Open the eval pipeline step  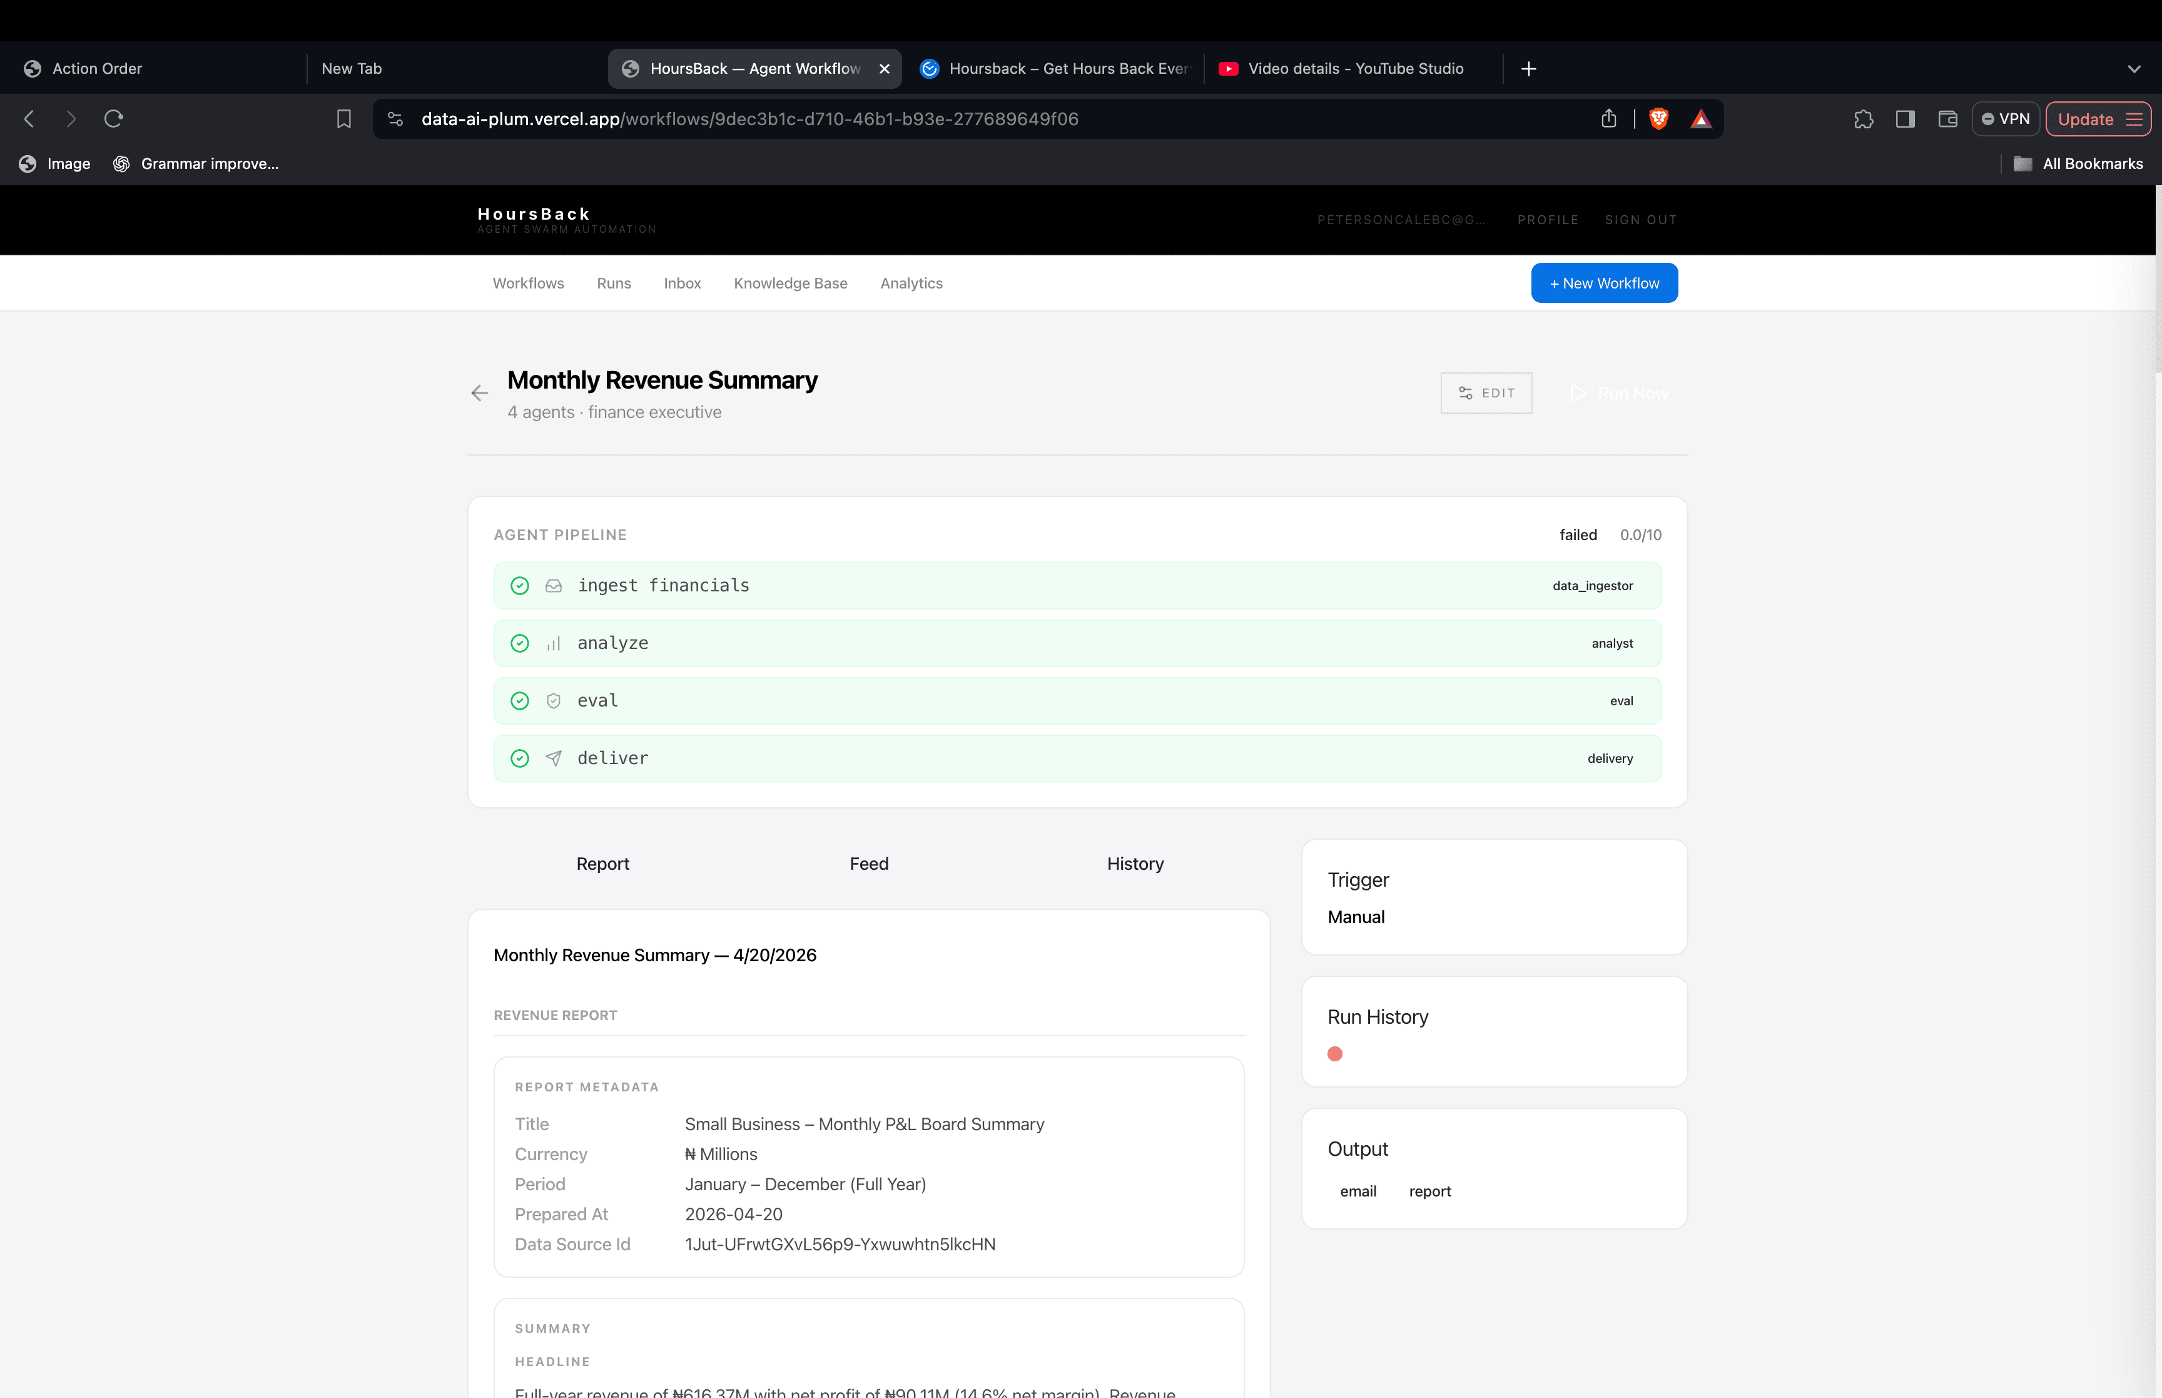tap(1077, 701)
